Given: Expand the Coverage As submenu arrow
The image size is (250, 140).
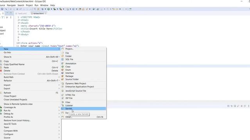Looking at the screenshot, I should (x=59, y=107).
